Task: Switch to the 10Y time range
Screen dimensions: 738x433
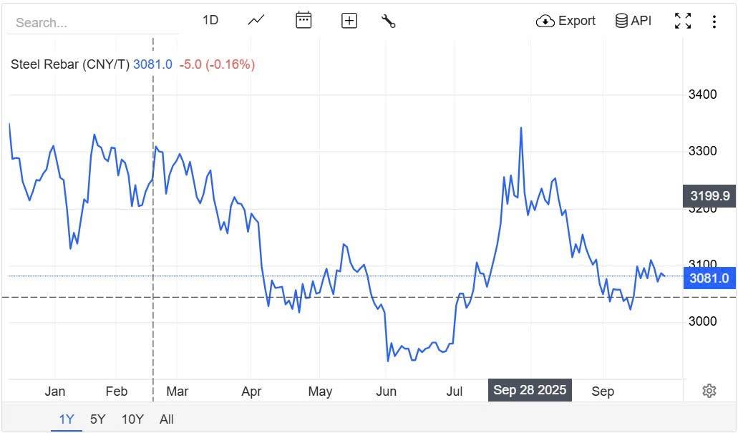Action: click(132, 419)
